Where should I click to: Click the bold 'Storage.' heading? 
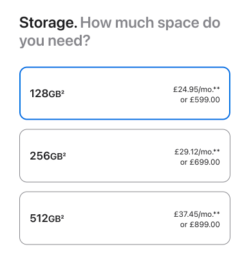click(48, 23)
